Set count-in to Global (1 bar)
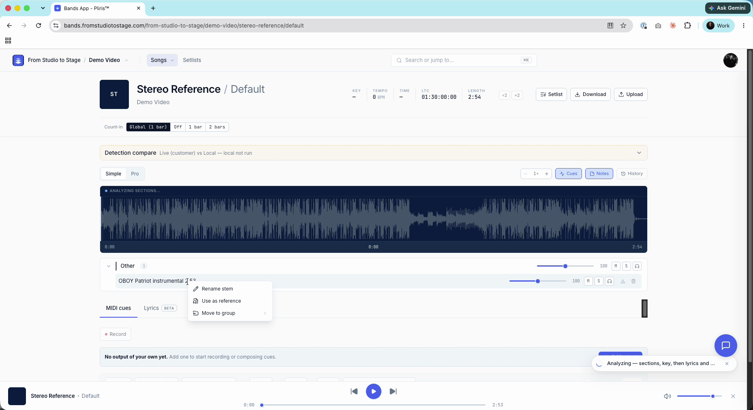753x410 pixels. [x=148, y=127]
